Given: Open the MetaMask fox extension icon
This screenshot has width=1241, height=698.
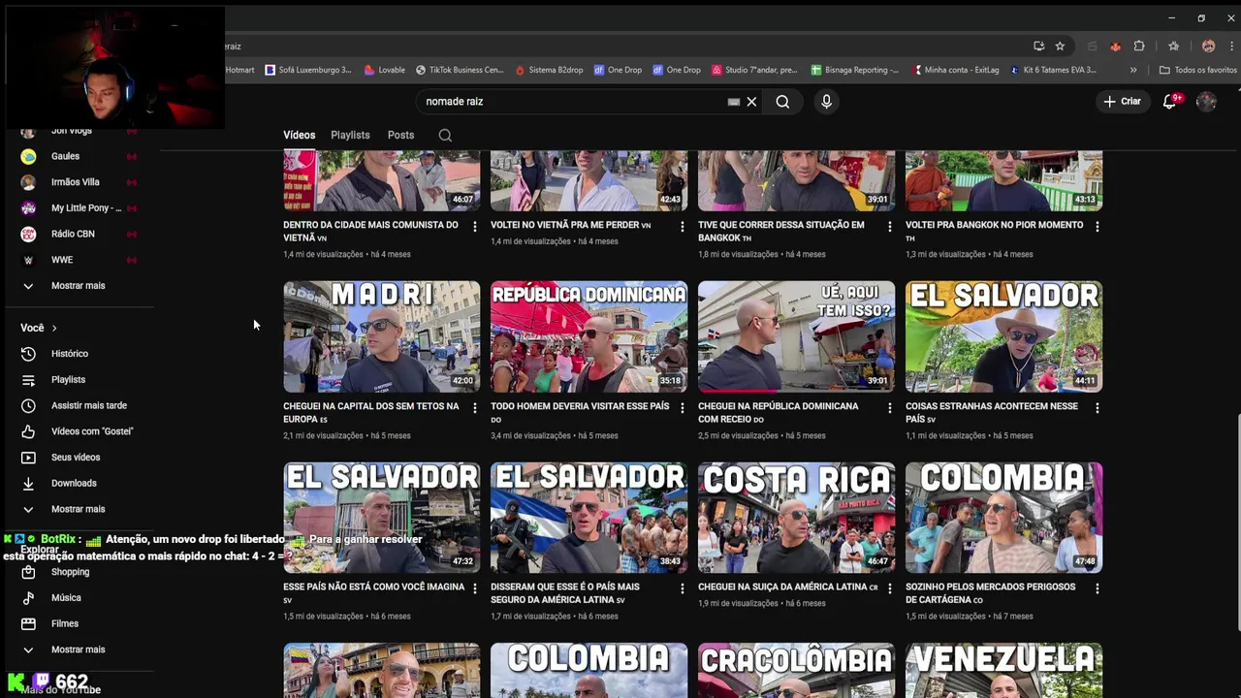Looking at the screenshot, I should pos(1115,46).
